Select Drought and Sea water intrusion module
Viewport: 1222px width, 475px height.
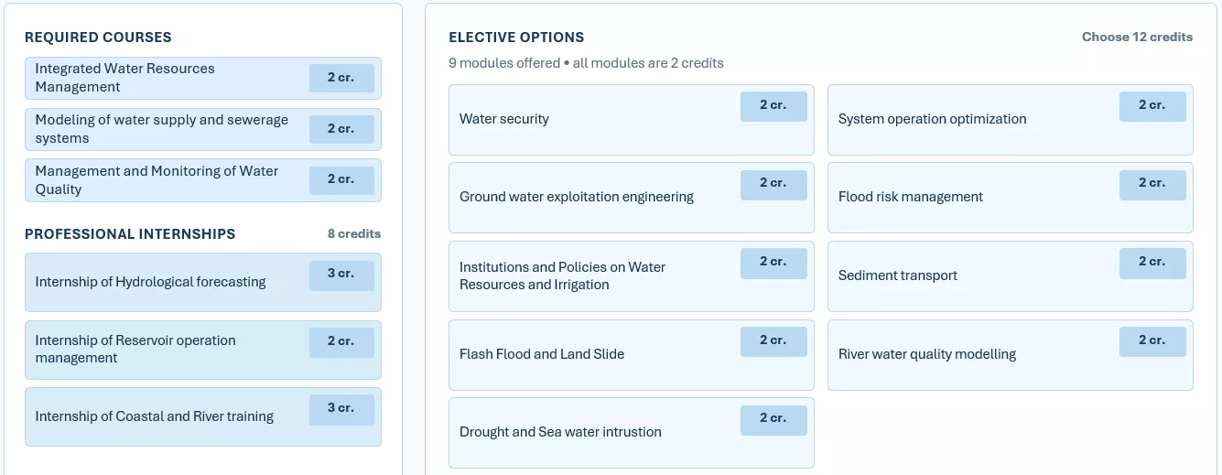coord(631,433)
